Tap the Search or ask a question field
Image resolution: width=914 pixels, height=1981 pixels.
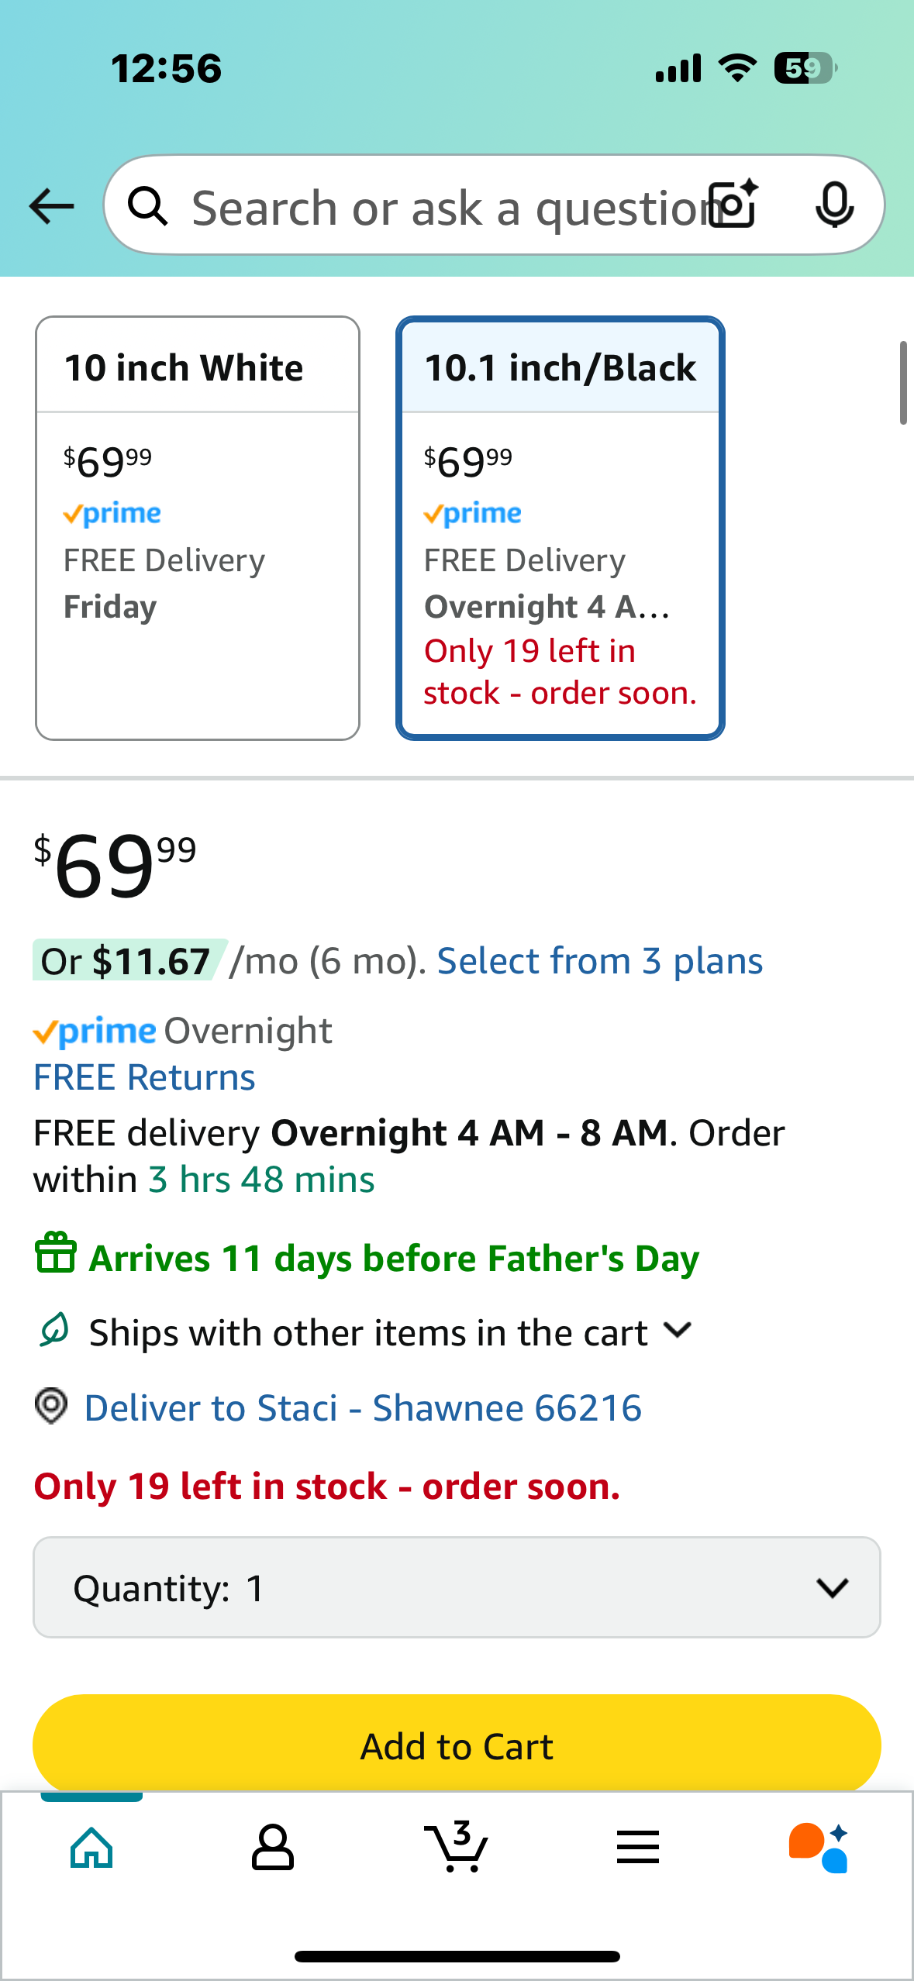tap(446, 205)
